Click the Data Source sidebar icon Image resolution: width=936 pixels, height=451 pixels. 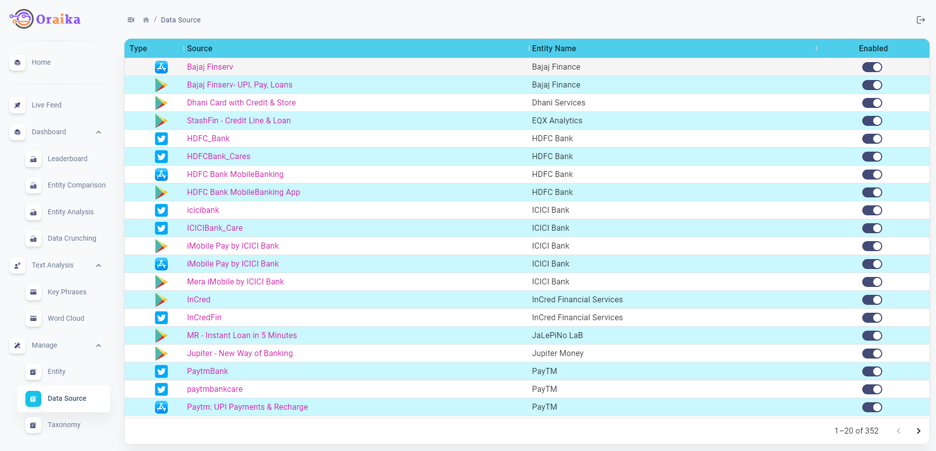point(33,399)
